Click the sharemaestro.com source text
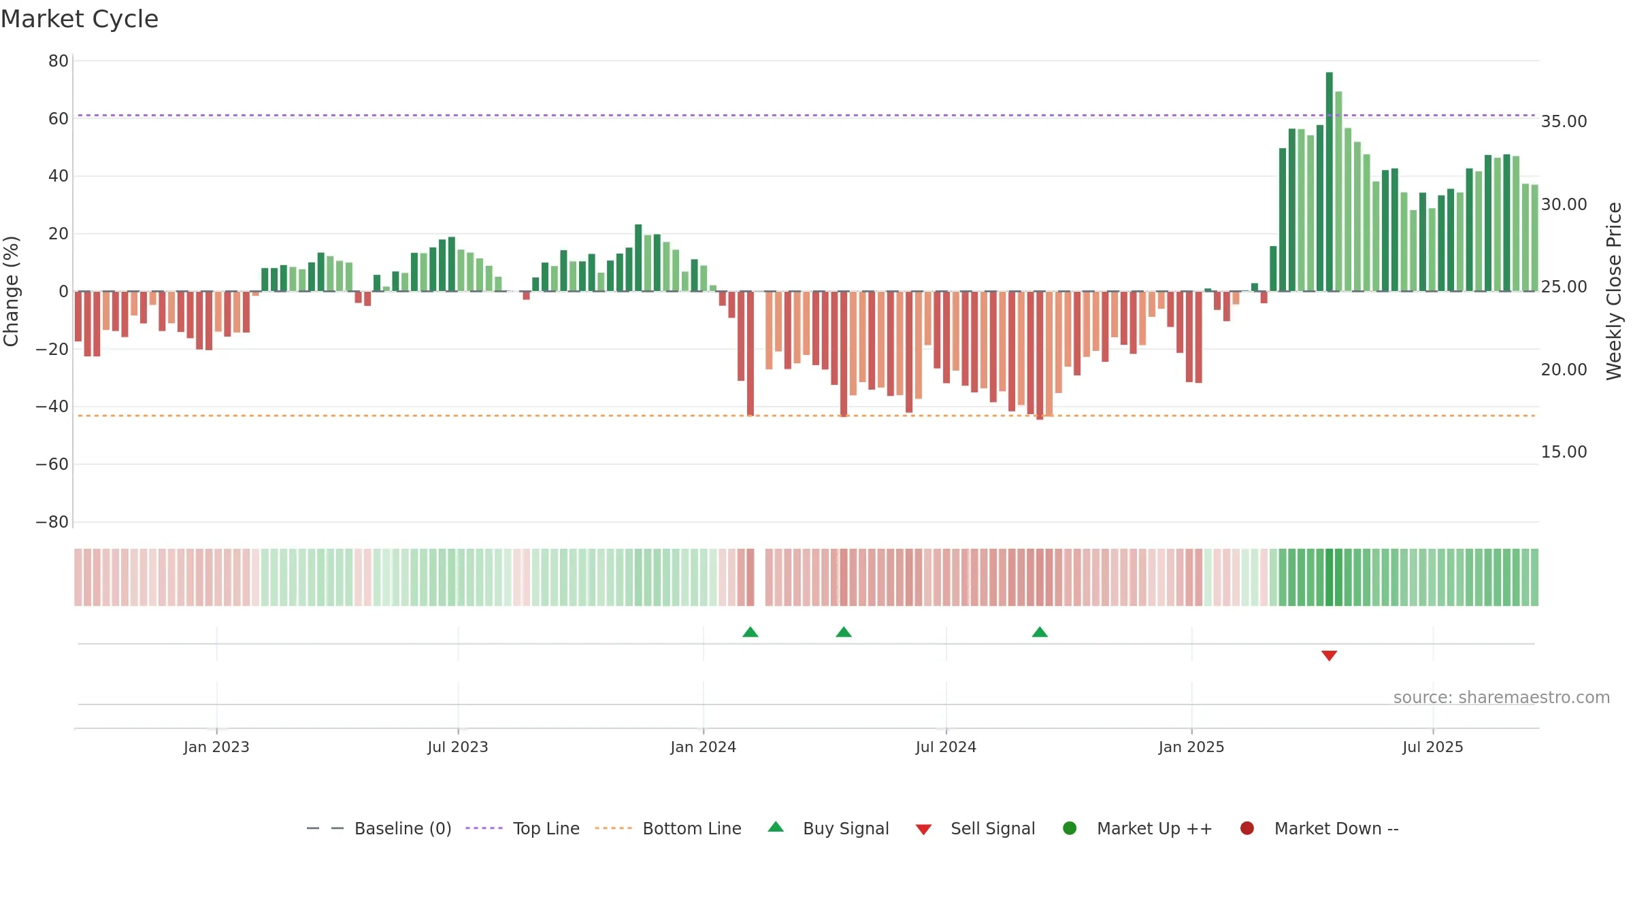The image size is (1633, 918). 1502,697
